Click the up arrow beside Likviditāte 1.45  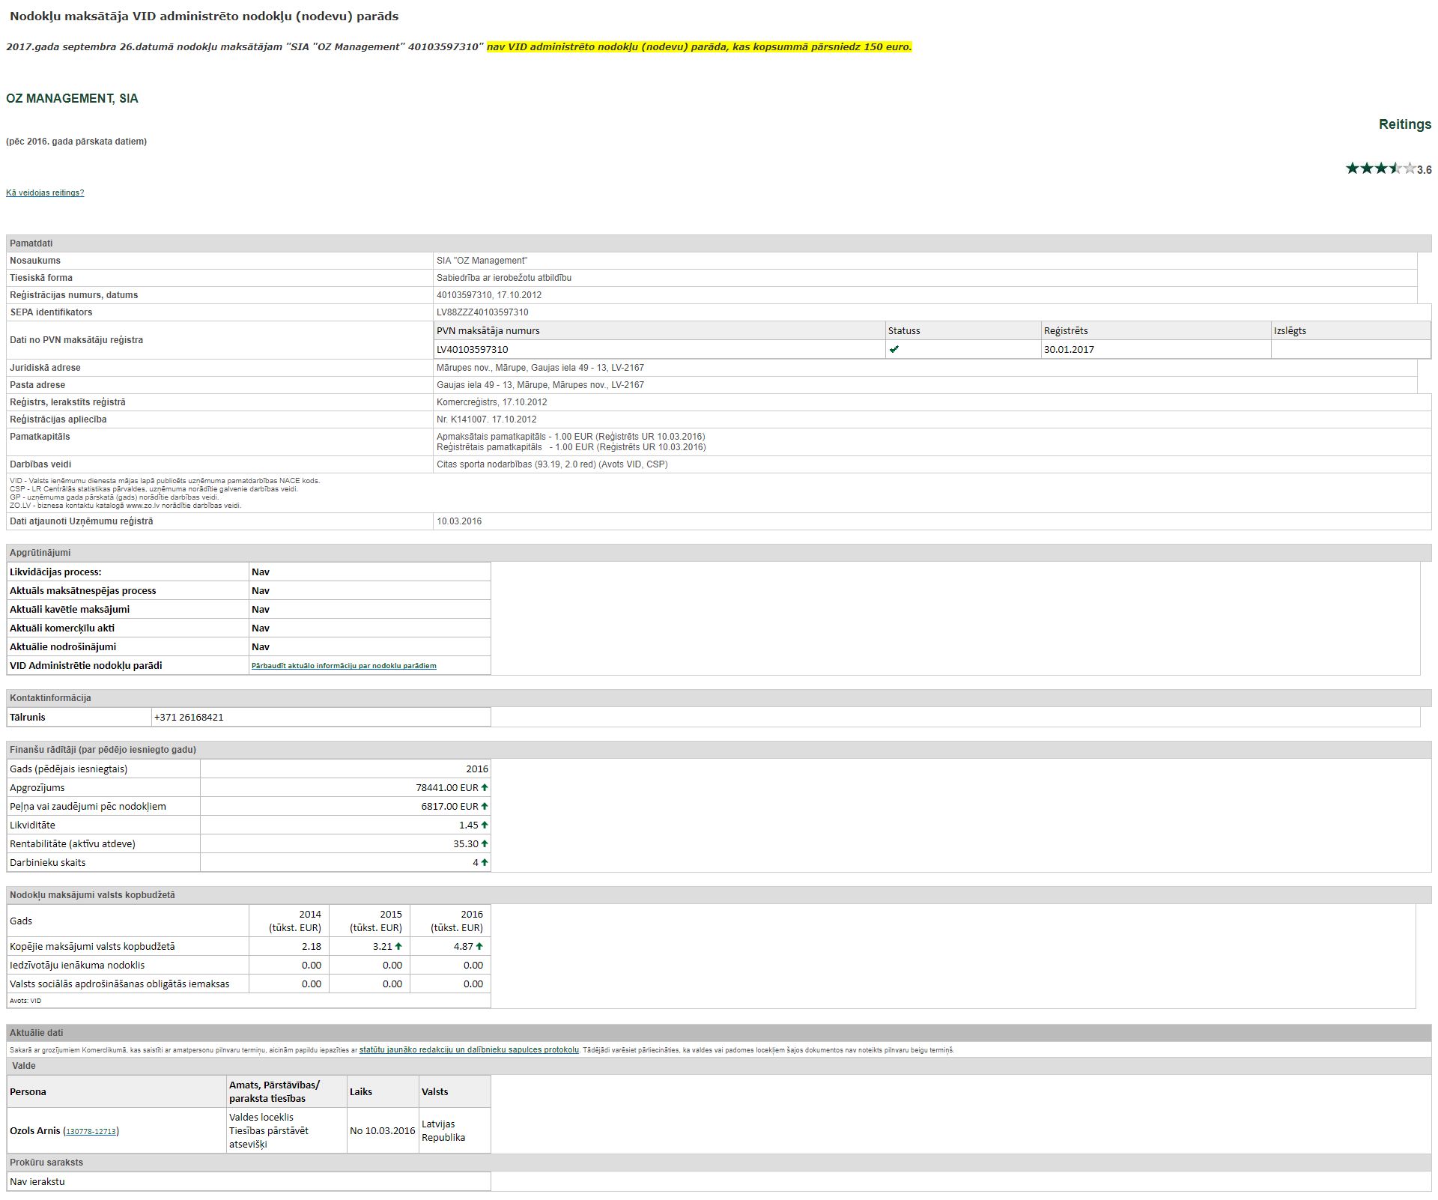click(x=485, y=825)
